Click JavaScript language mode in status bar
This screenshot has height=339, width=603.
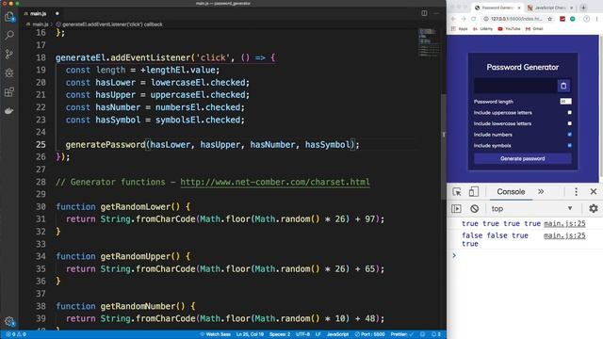337,334
